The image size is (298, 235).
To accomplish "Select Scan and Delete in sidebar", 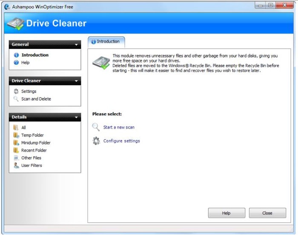I will (x=36, y=99).
